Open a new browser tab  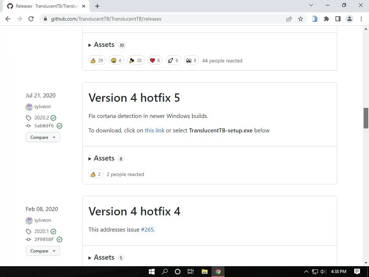[x=97, y=6]
